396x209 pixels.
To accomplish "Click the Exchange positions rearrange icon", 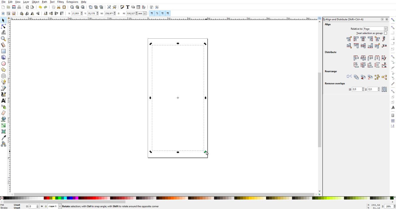I will (x=356, y=77).
